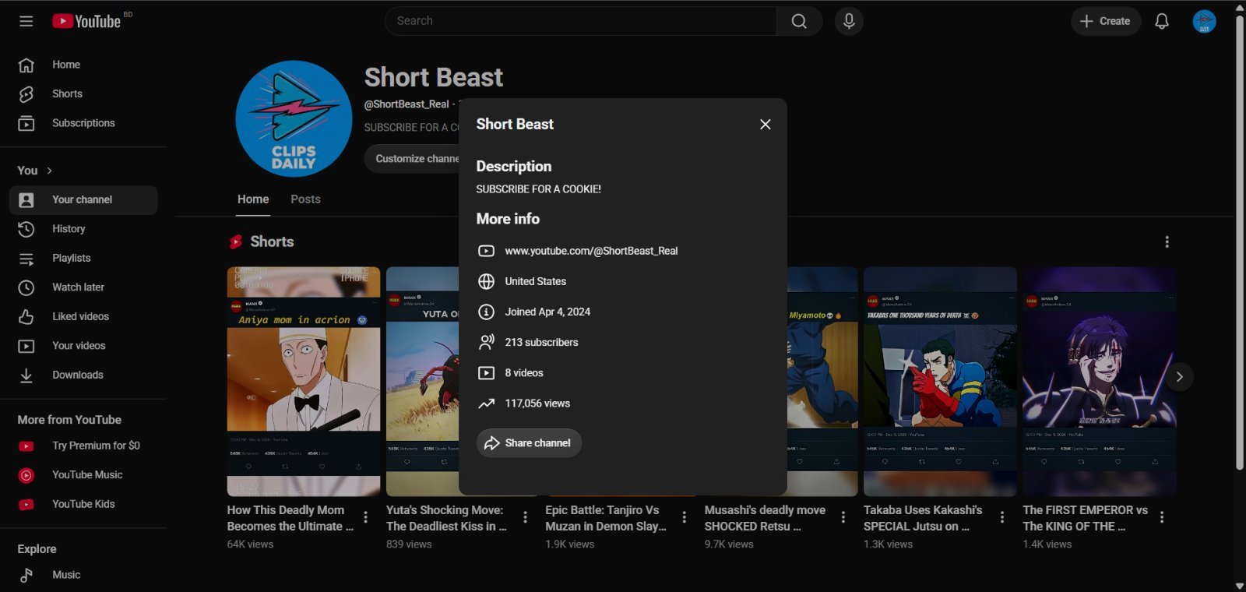Viewport: 1246px width, 592px height.
Task: Click SUBSCRIBE FOR A COOKIE! description text
Action: click(x=538, y=189)
